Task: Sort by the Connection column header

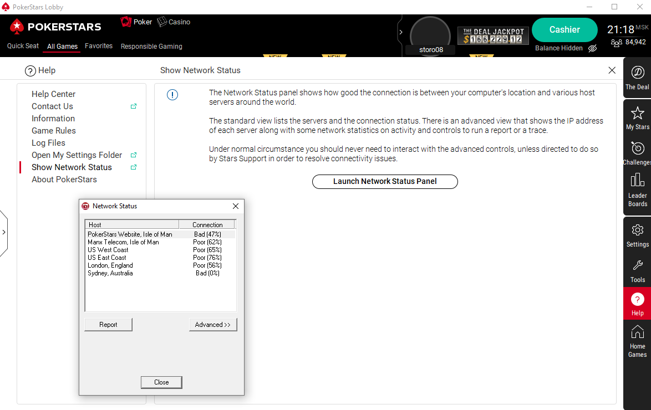Action: pos(207,225)
